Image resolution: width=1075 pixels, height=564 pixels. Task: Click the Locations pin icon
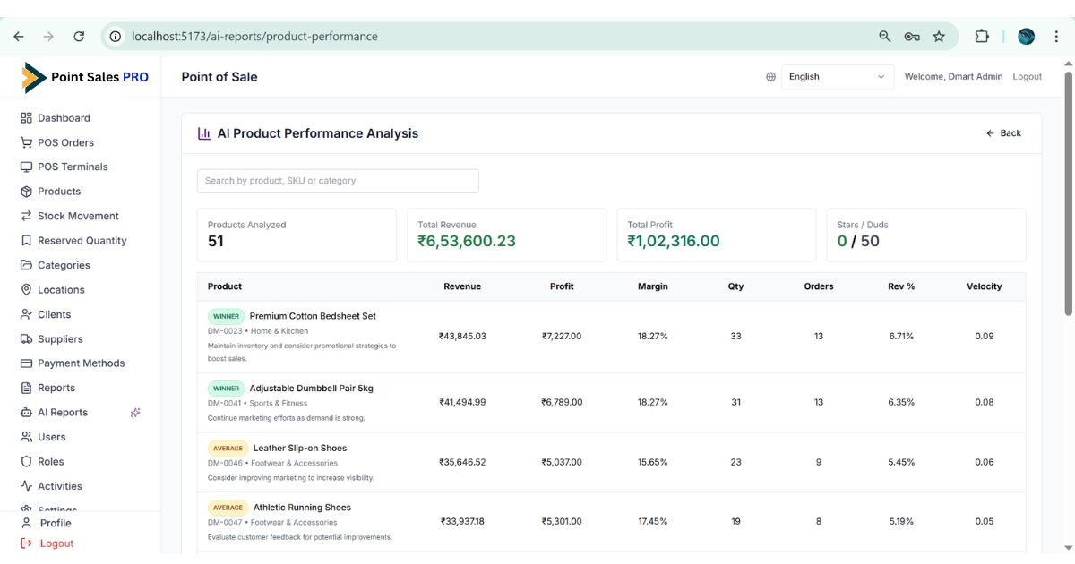point(26,290)
